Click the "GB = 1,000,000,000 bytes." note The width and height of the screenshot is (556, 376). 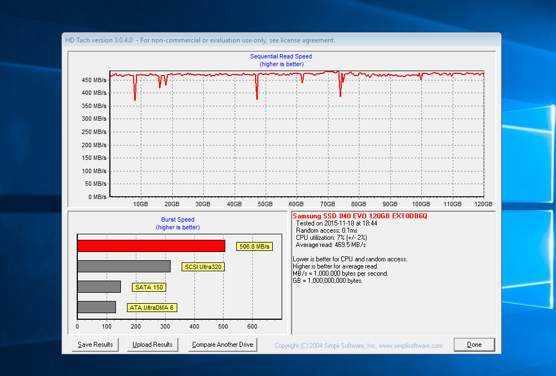(327, 281)
